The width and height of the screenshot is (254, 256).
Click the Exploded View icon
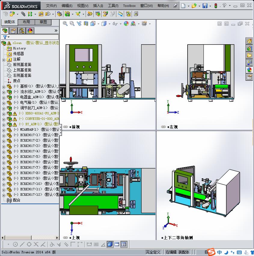tap(105, 14)
